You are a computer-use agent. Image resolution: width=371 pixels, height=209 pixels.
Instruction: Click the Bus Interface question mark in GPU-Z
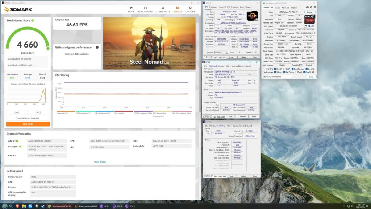315,33
